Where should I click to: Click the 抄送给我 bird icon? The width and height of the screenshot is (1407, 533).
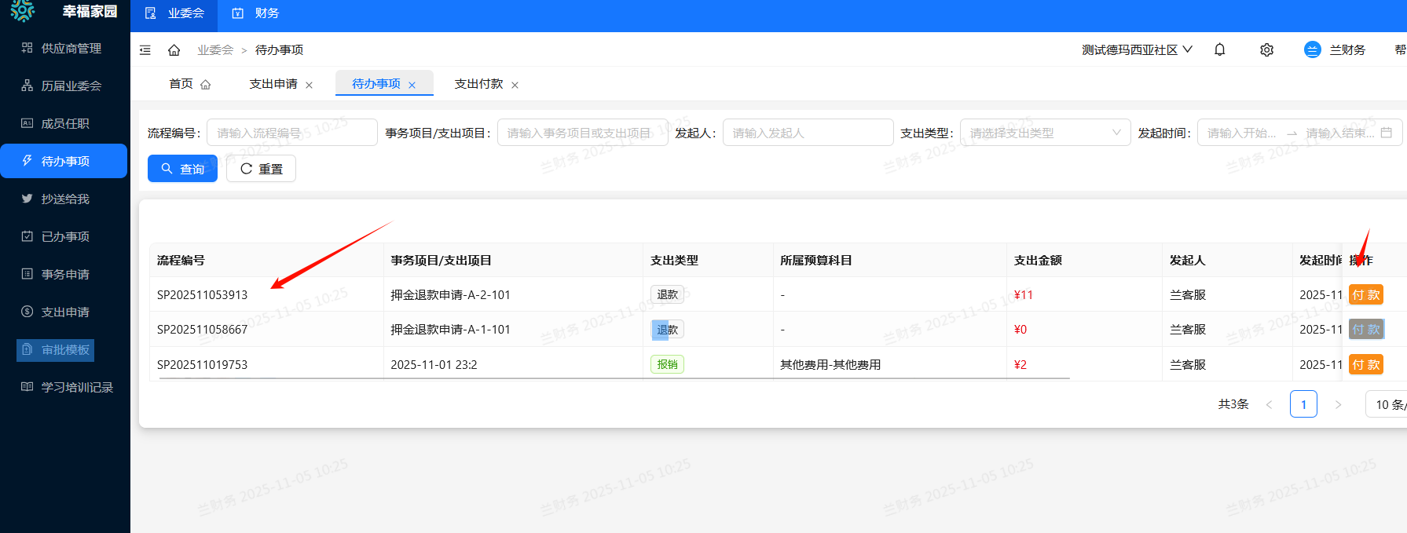pyautogui.click(x=27, y=199)
